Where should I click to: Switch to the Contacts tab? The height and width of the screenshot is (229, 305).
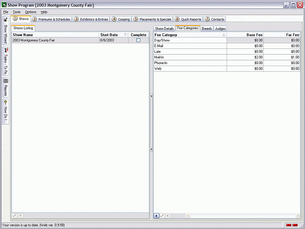215,19
